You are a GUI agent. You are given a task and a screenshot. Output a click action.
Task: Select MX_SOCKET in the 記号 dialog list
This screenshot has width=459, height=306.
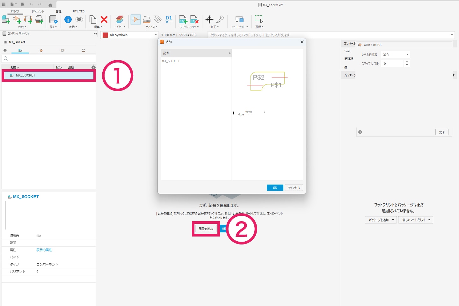click(x=171, y=61)
